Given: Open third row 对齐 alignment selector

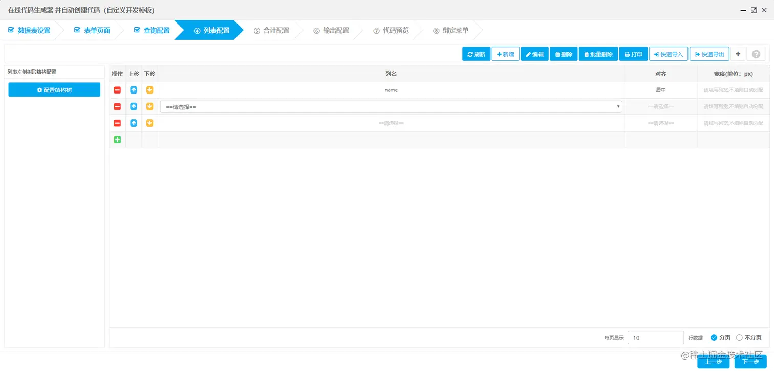Looking at the screenshot, I should coord(660,123).
